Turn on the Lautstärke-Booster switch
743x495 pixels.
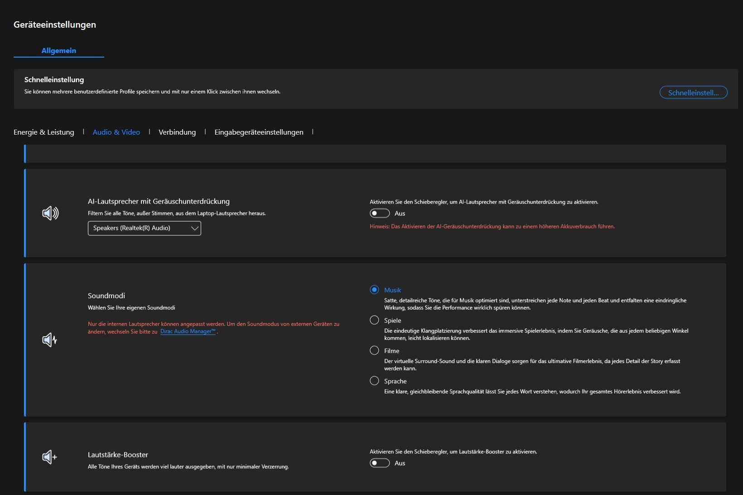pyautogui.click(x=380, y=463)
